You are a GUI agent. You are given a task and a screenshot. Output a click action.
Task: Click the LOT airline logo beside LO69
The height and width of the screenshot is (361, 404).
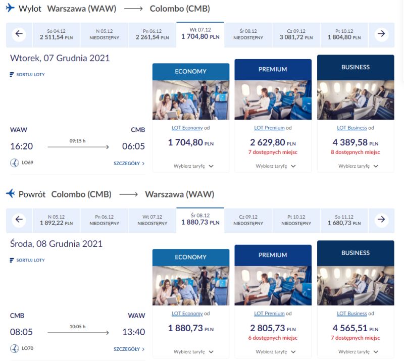[x=14, y=163]
